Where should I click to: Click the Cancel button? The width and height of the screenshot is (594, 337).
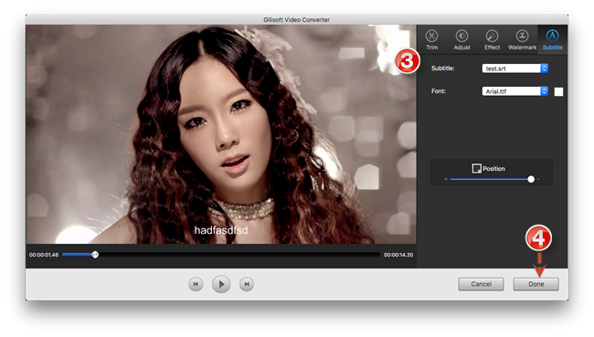pyautogui.click(x=481, y=284)
